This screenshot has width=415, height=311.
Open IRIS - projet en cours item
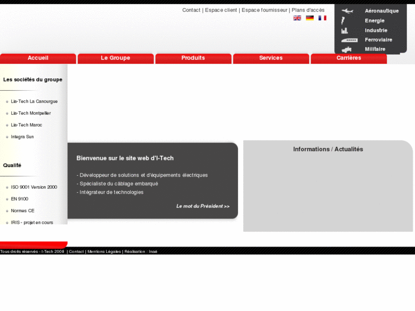pyautogui.click(x=32, y=223)
